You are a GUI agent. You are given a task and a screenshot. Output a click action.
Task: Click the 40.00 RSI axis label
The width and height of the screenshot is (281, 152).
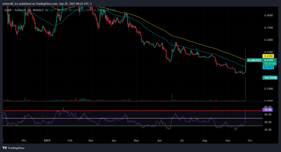(x=268, y=122)
